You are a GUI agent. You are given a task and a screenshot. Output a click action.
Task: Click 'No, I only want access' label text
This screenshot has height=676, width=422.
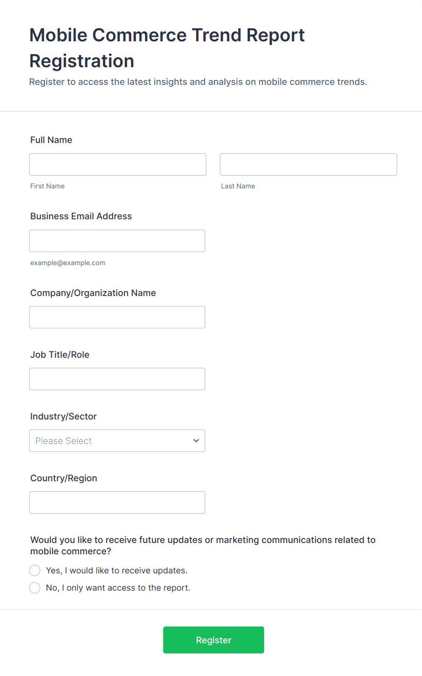[118, 588]
